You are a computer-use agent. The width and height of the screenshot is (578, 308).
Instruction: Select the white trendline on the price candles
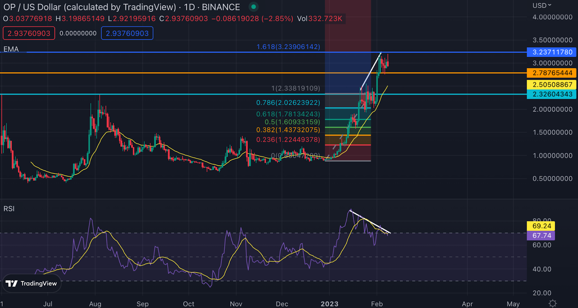(x=371, y=71)
